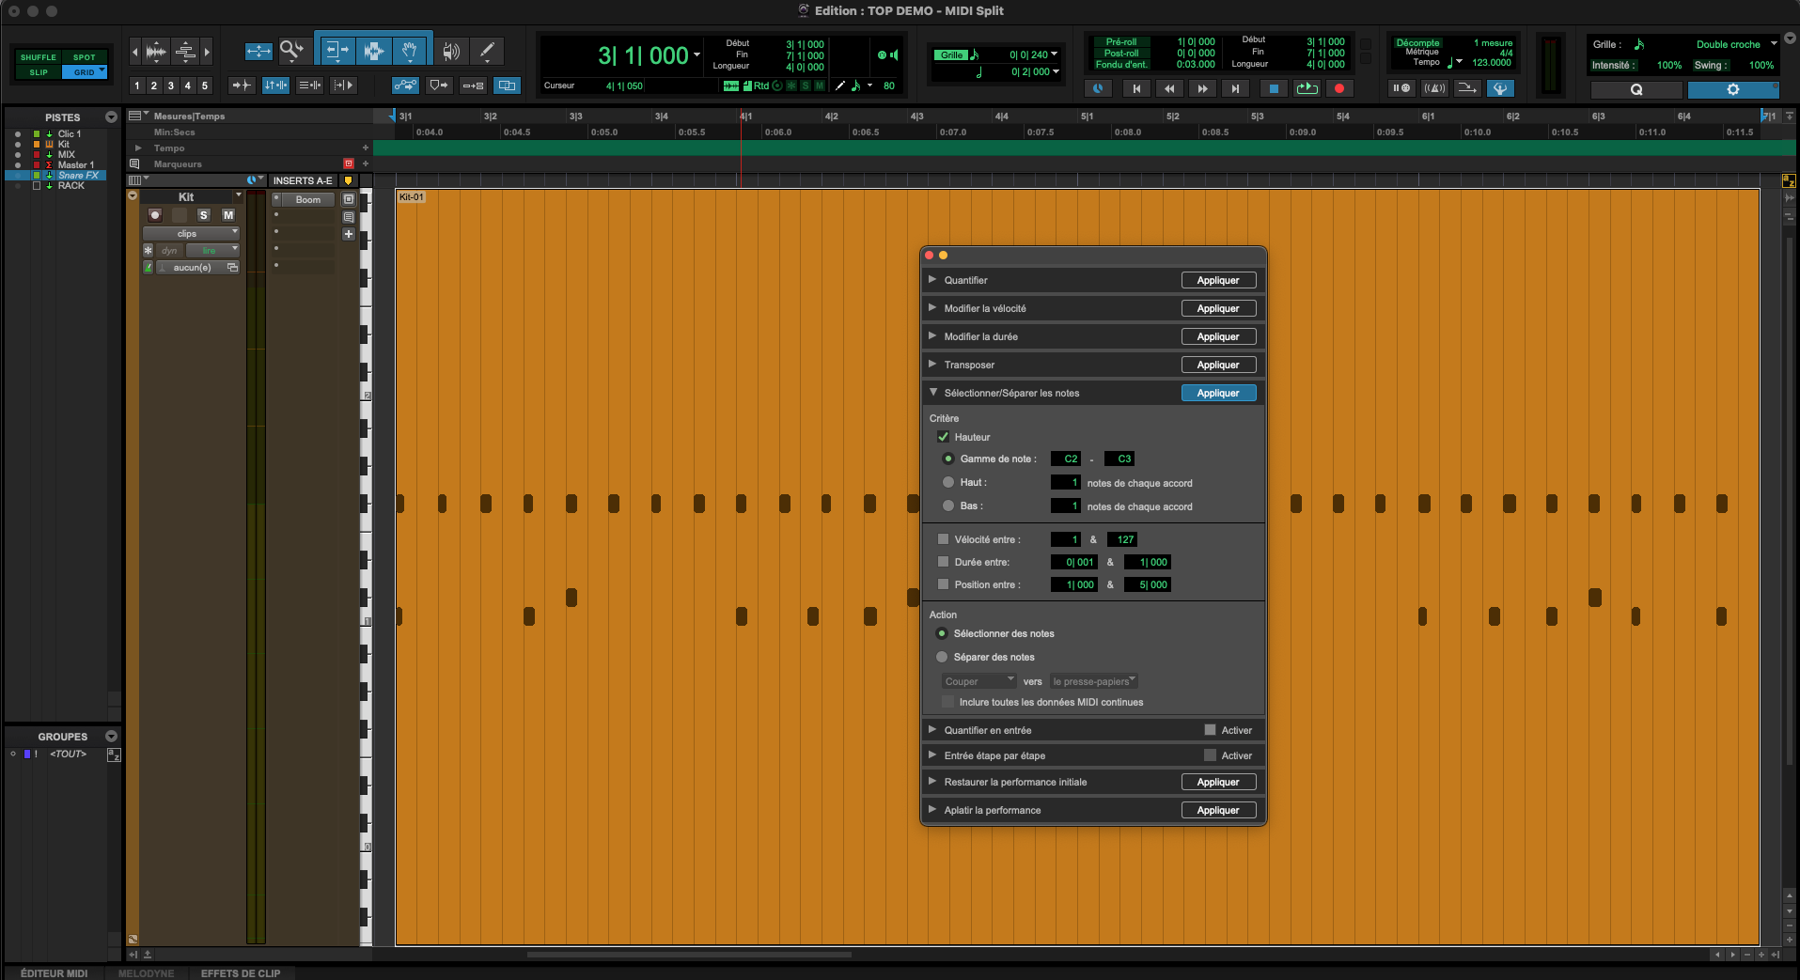This screenshot has width=1800, height=980.
Task: Check Activer for Quantifier en entrée
Action: pyautogui.click(x=1210, y=730)
